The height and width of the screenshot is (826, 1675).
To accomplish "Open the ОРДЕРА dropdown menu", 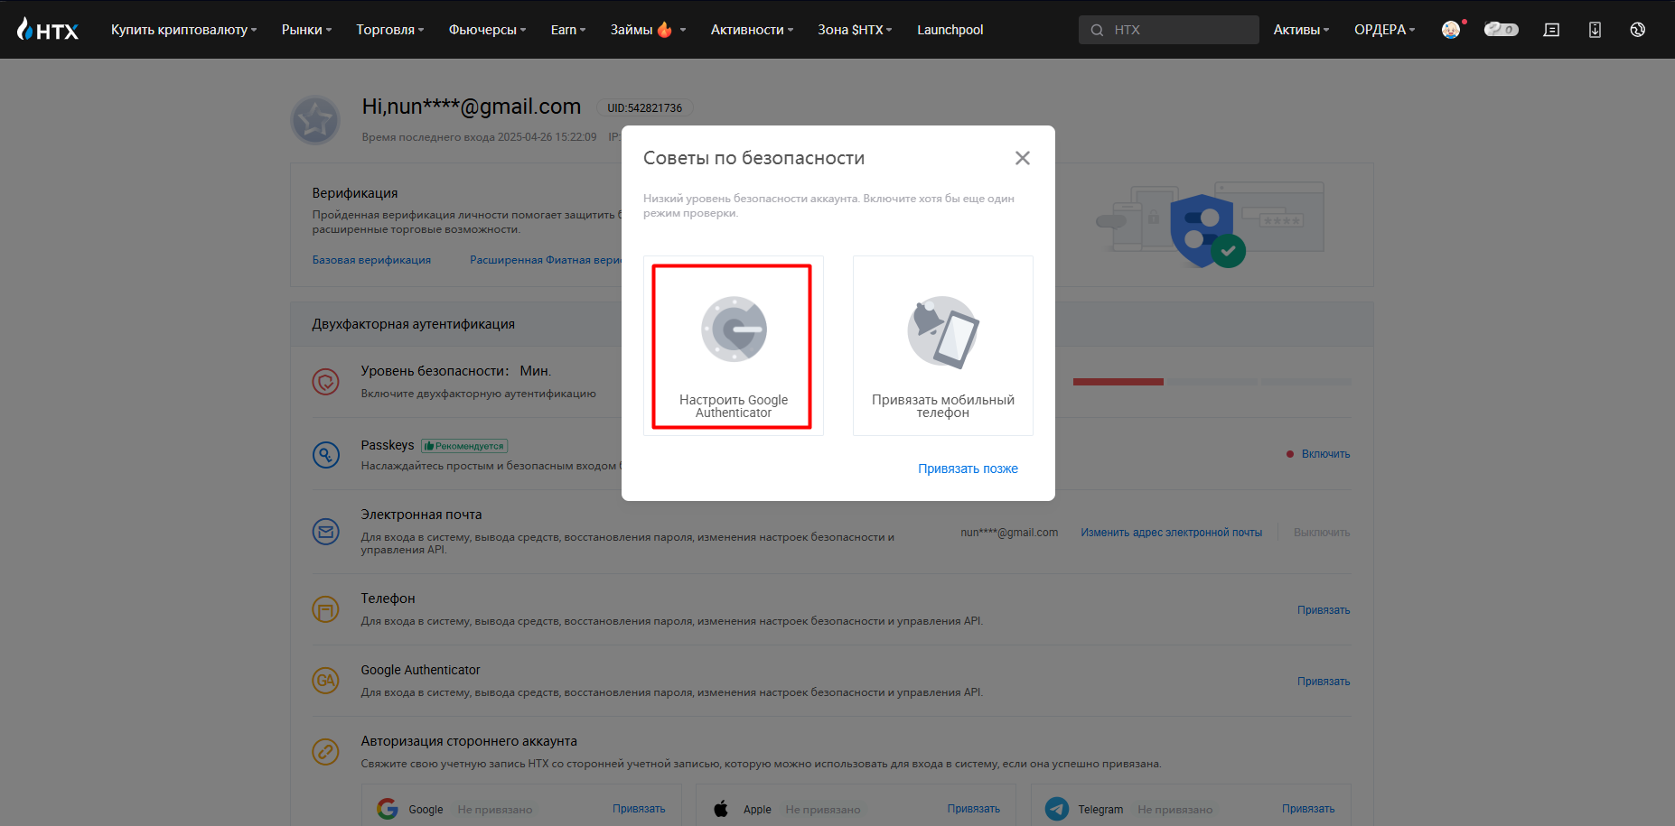I will tap(1384, 30).
